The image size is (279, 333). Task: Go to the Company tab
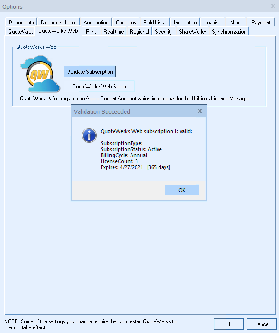coord(126,22)
